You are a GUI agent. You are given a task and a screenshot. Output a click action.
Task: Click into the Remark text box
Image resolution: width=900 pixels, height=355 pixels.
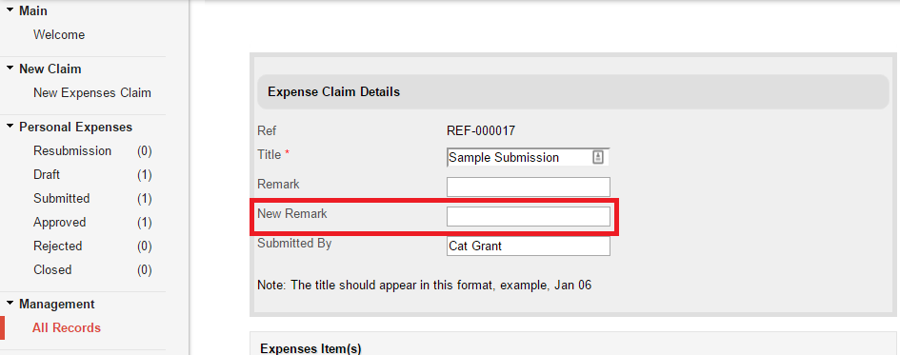click(528, 187)
